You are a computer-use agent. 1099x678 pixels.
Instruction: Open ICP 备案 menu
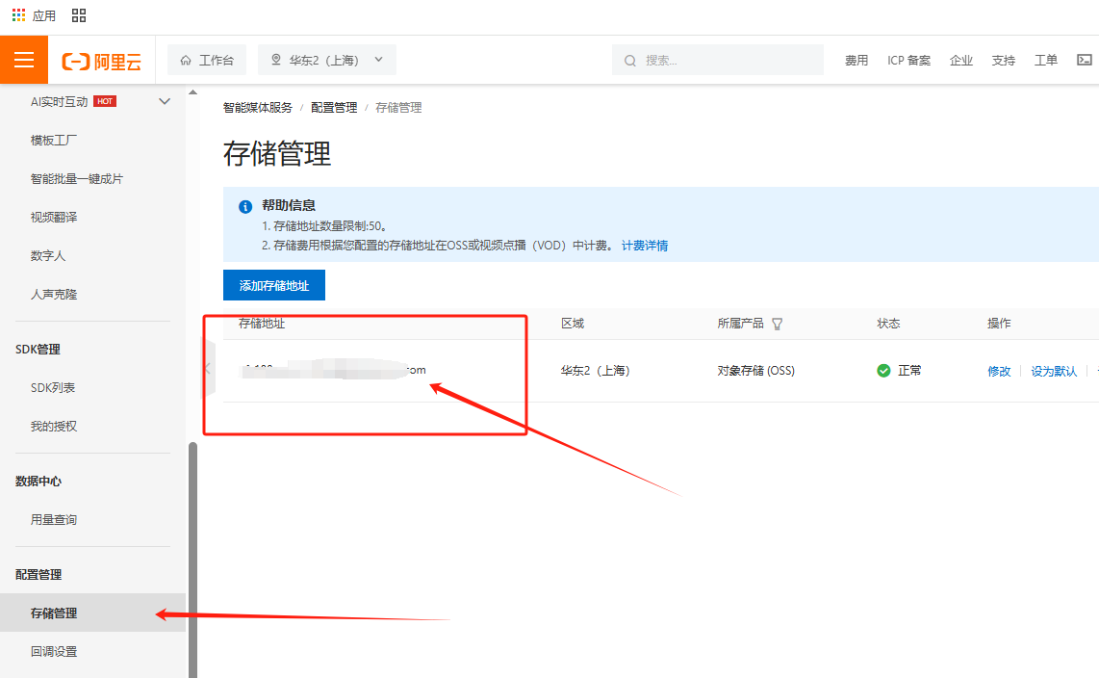click(x=909, y=61)
